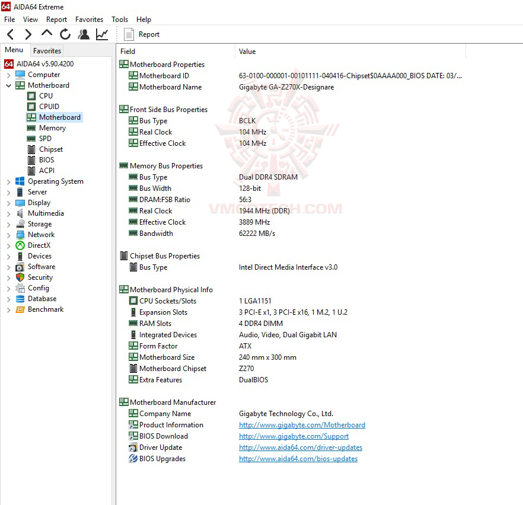Click the Report button in toolbar
The width and height of the screenshot is (523, 505).
pyautogui.click(x=142, y=34)
